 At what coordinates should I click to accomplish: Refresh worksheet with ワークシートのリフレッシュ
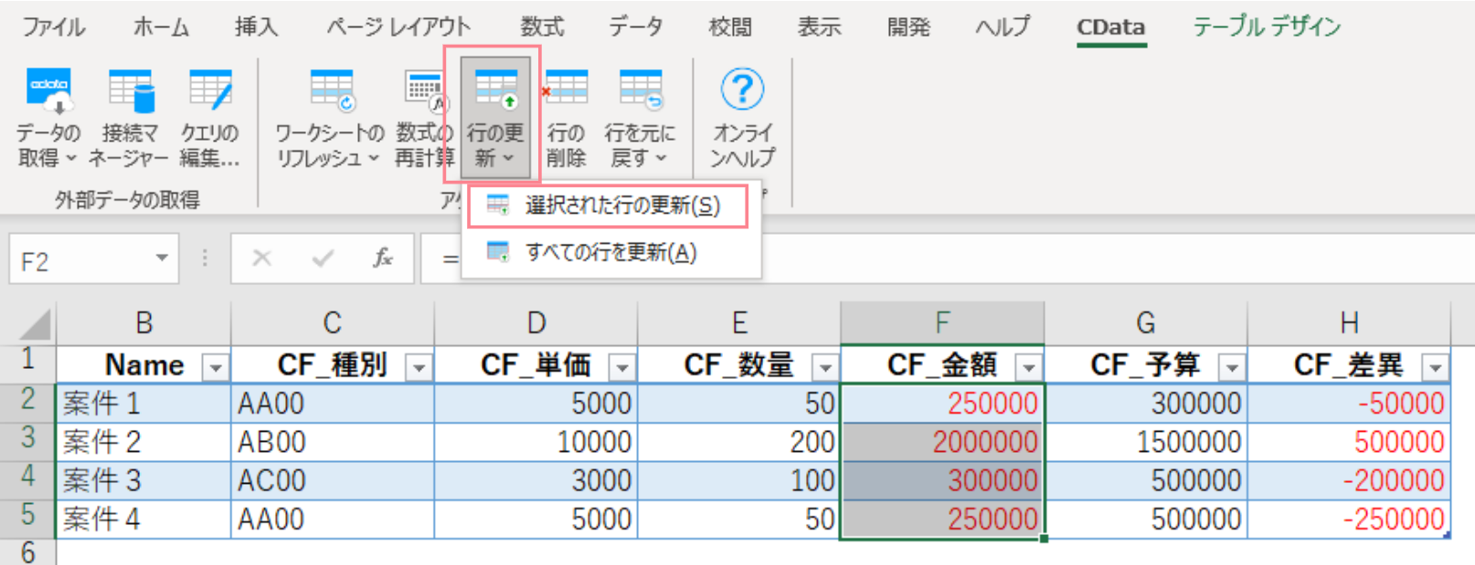coord(330,117)
